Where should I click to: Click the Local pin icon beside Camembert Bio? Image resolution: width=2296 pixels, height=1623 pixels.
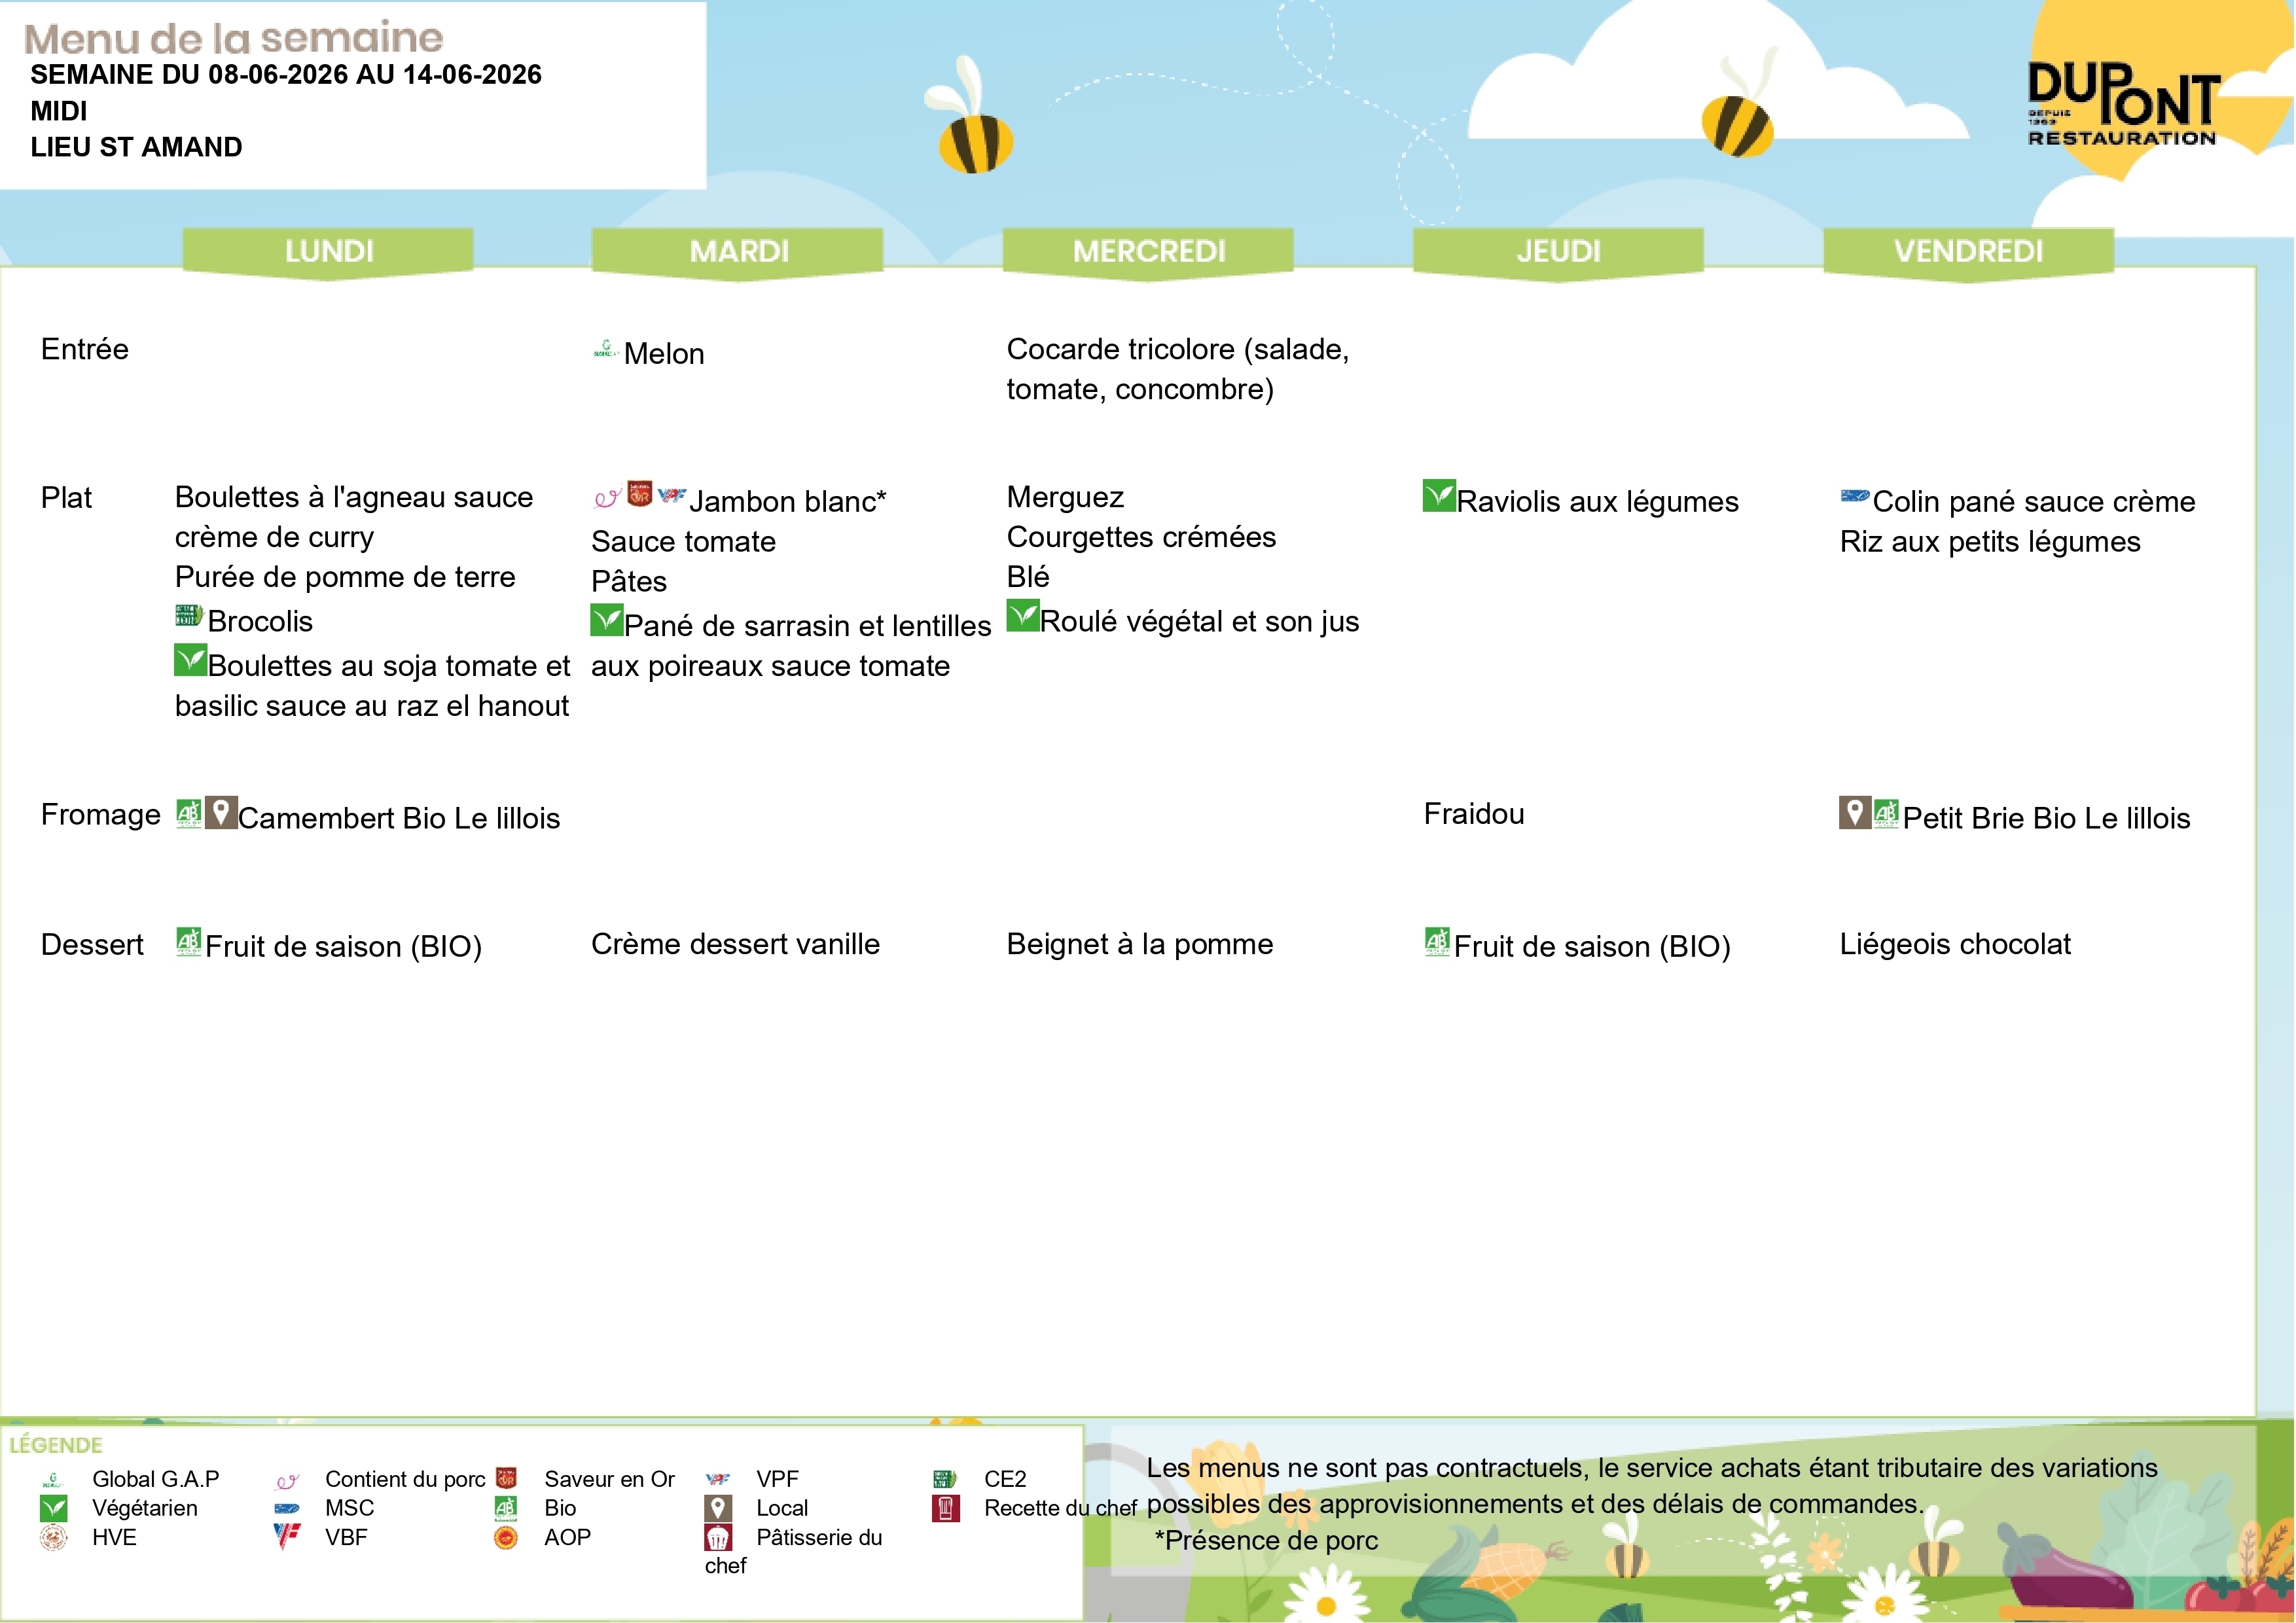coord(221,813)
